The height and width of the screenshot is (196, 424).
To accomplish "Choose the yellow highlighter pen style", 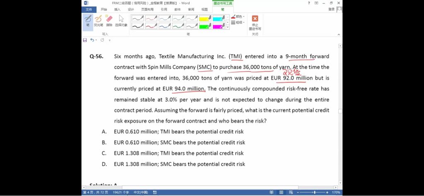I will pyautogui.click(x=205, y=18).
